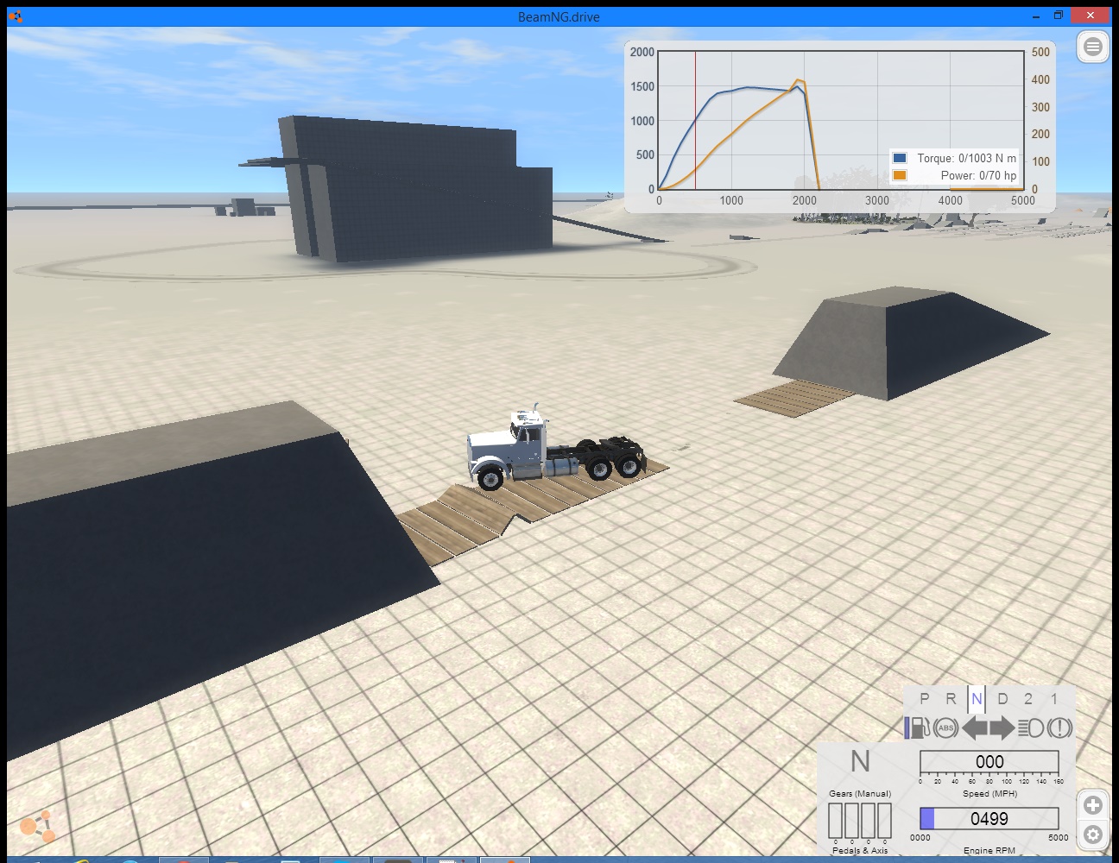
Task: Click the BeamNG app icon in title bar
Action: (16, 16)
